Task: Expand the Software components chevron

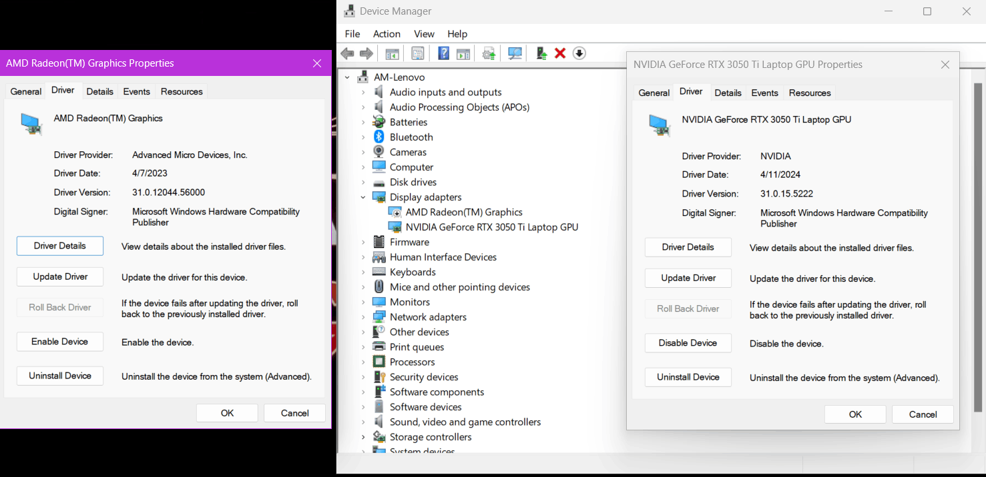Action: [x=363, y=392]
